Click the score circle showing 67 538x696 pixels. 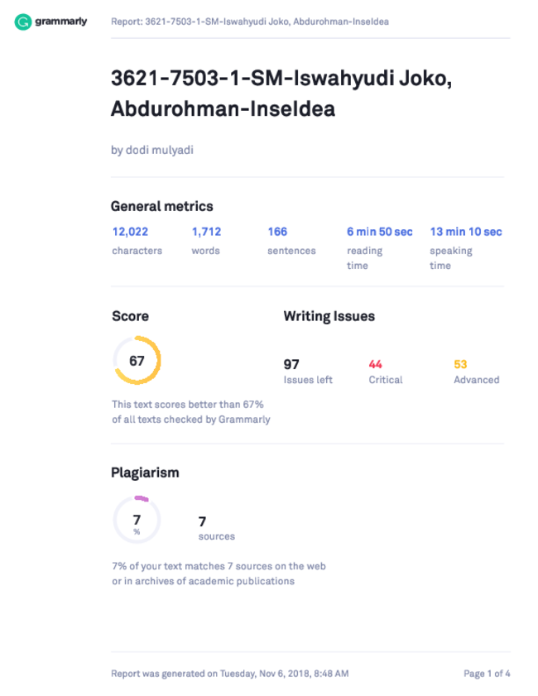tap(137, 360)
